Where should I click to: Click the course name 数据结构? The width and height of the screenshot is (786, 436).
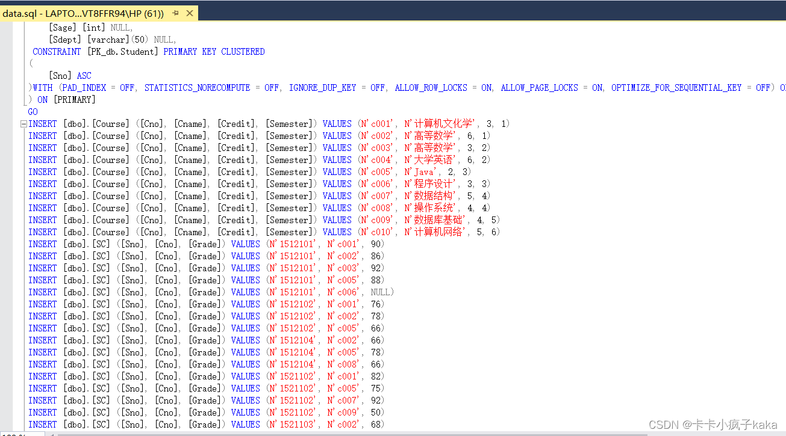coord(434,196)
